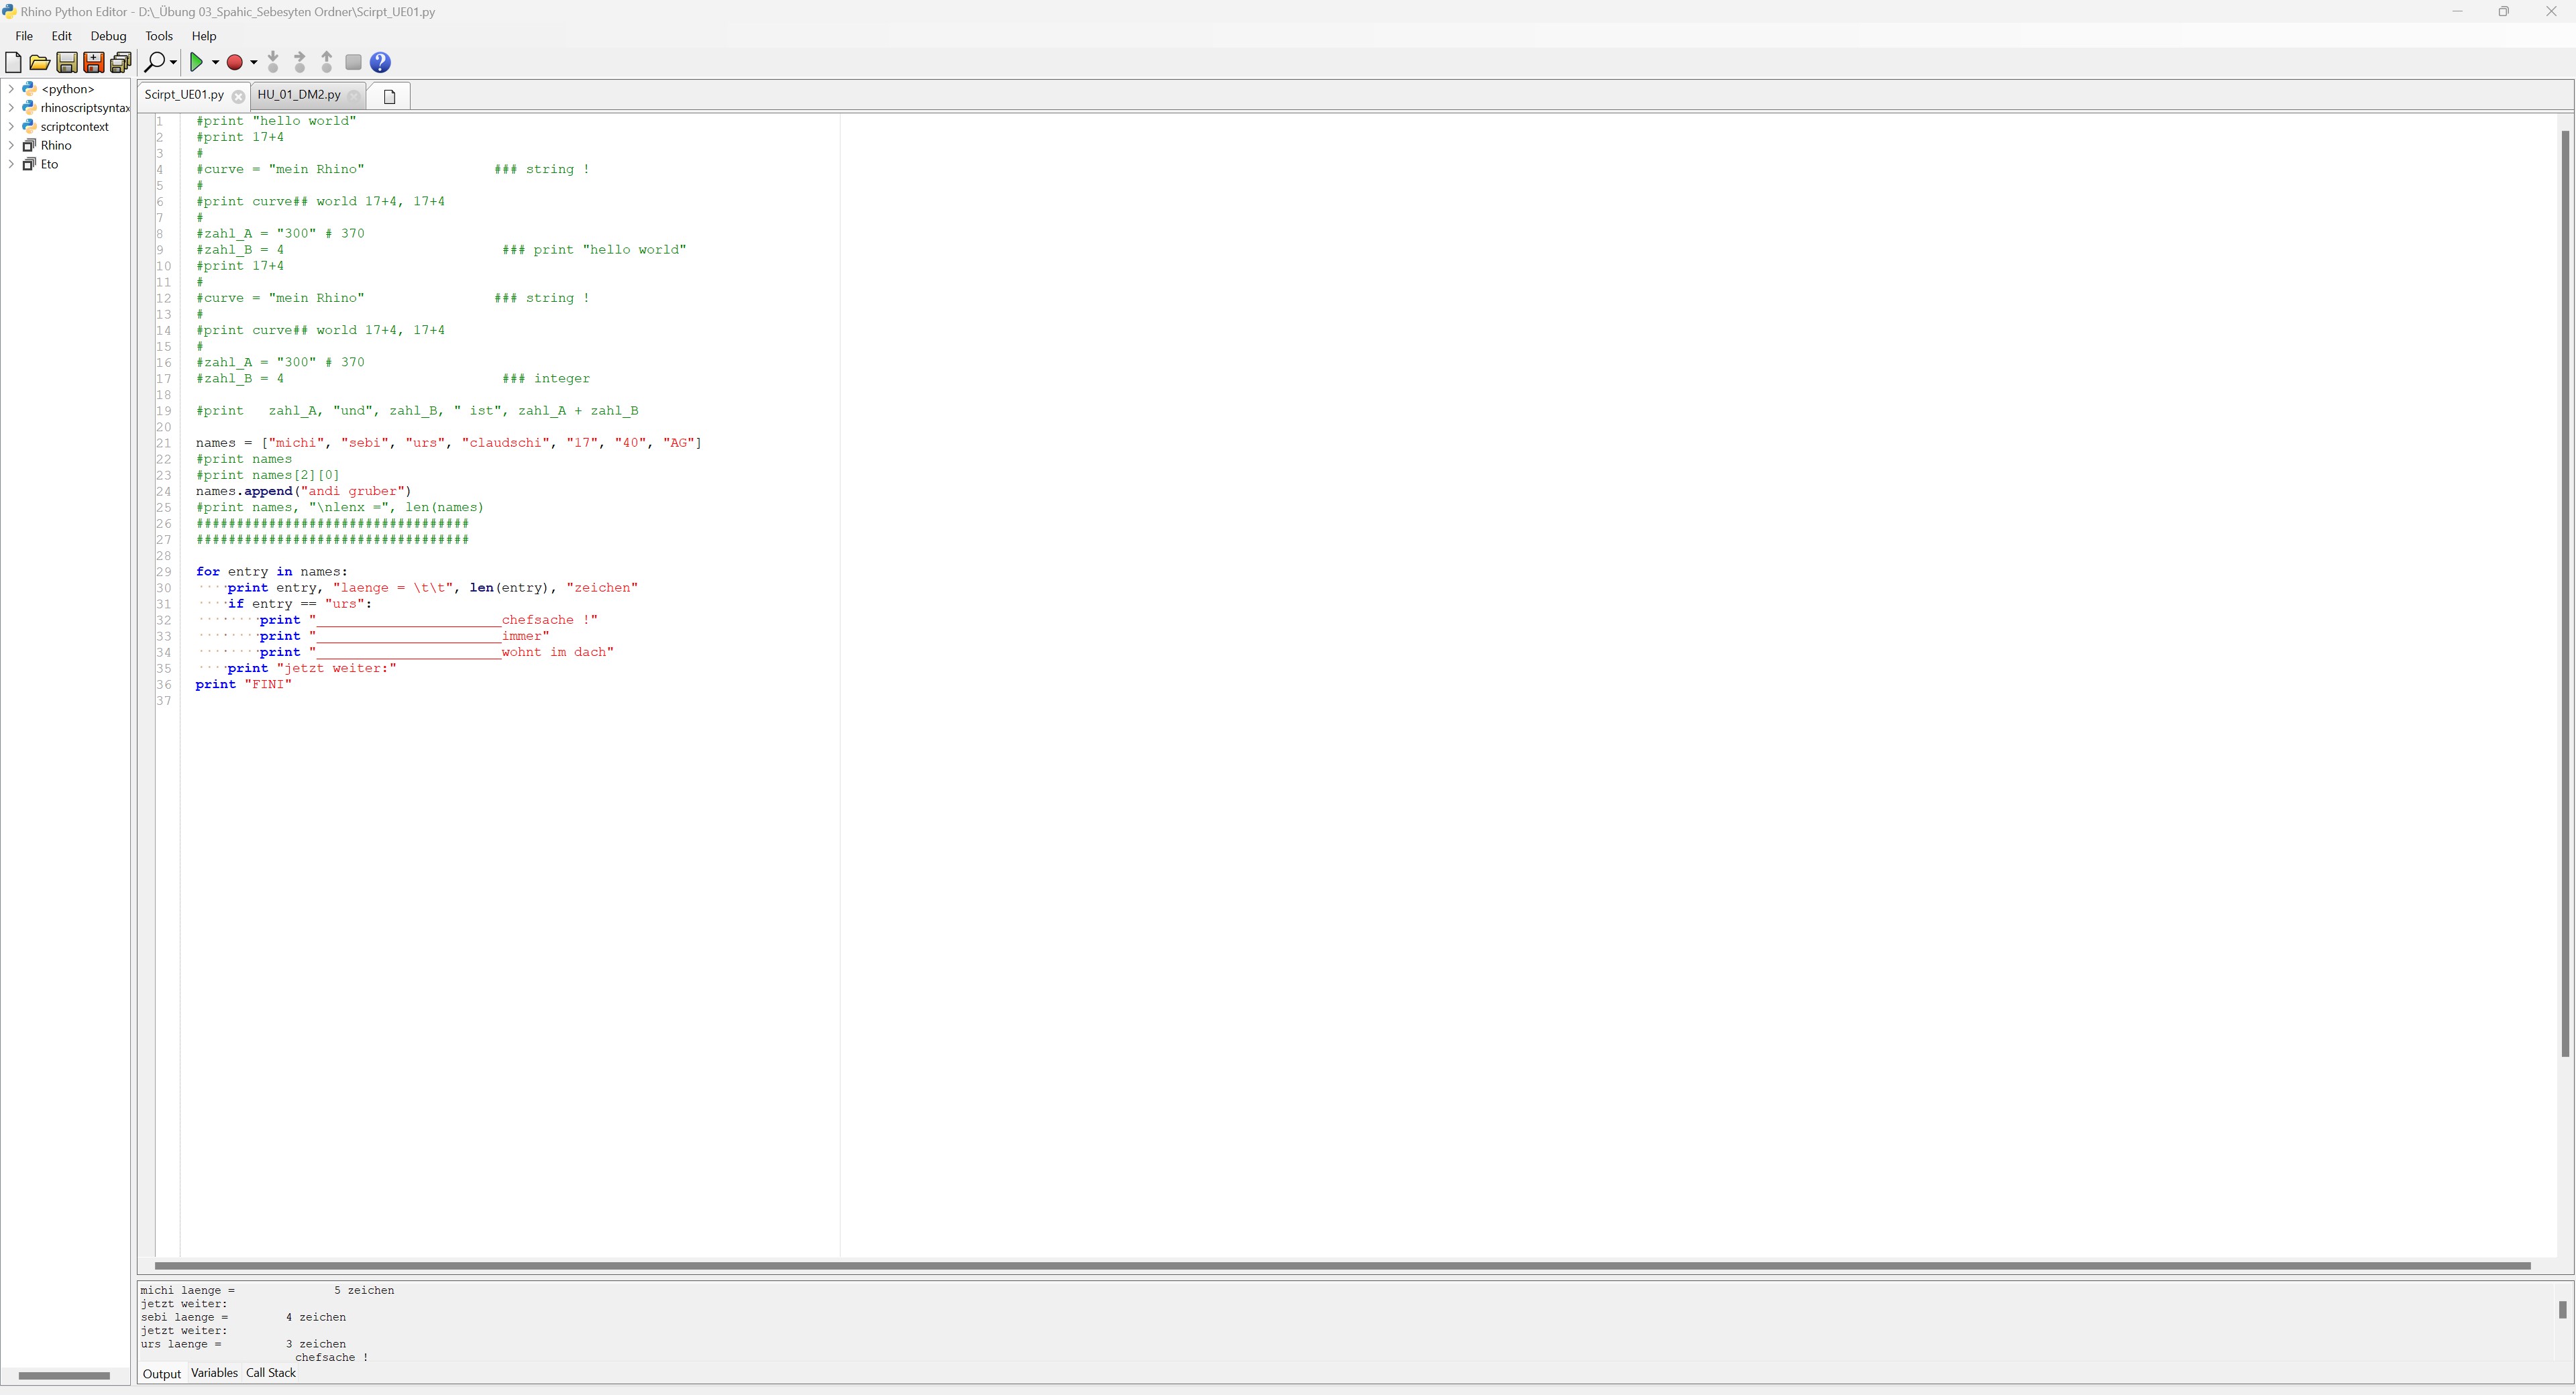
Task: Expand the rhinoscriptsyntax tree node
Action: pyautogui.click(x=11, y=107)
